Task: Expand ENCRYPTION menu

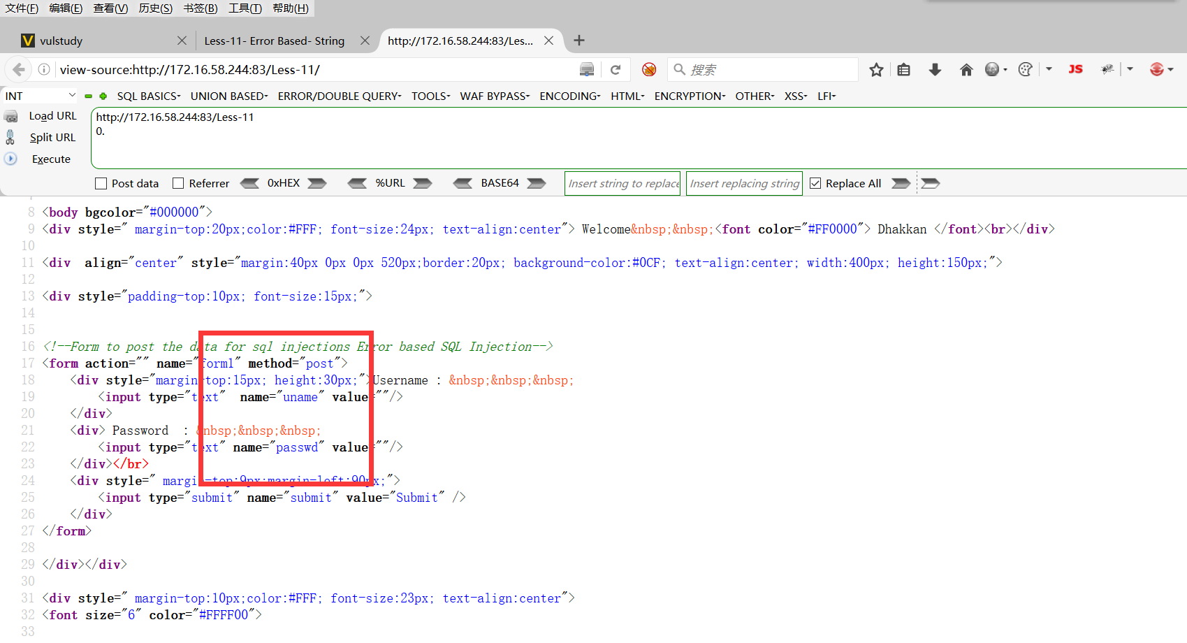Action: 690,96
